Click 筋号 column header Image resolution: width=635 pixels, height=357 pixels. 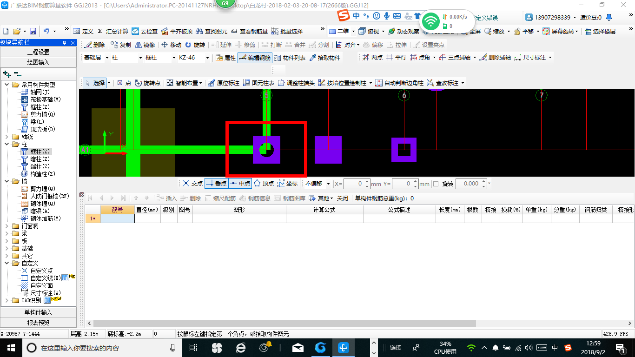coord(118,210)
